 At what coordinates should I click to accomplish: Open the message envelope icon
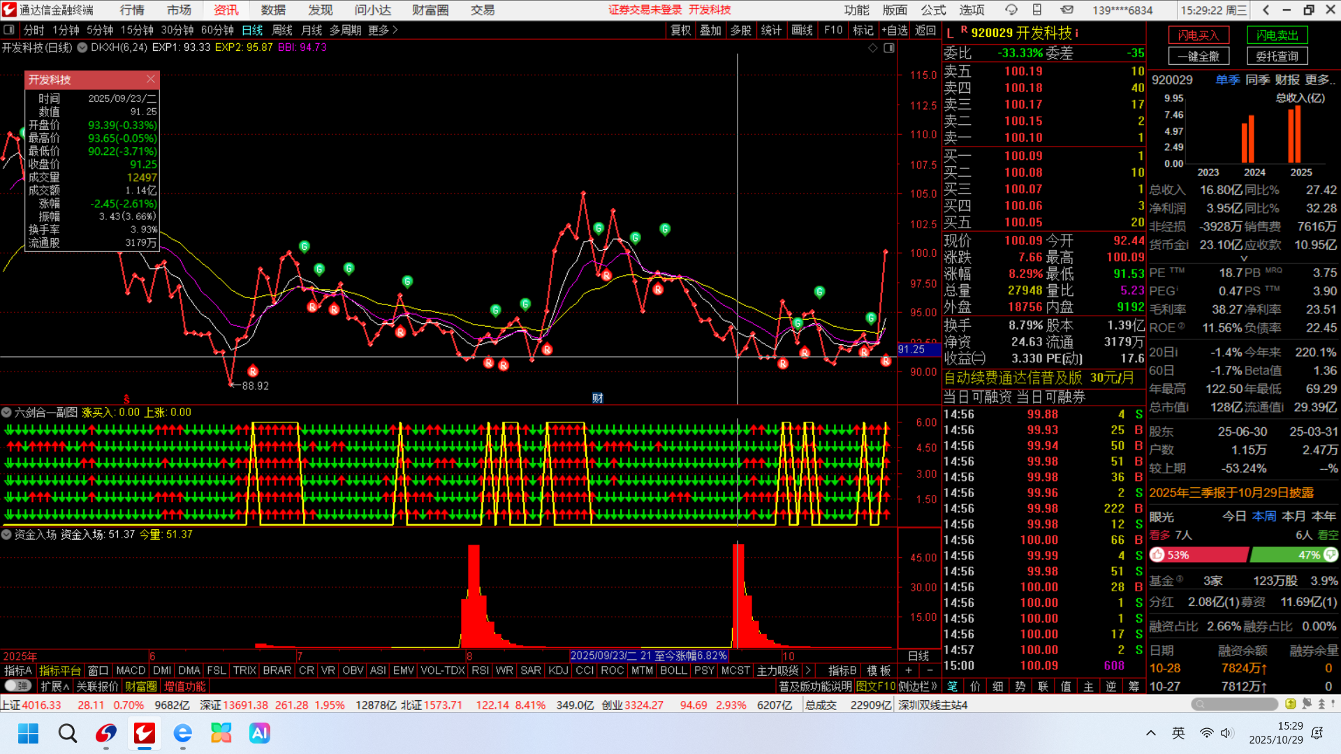pyautogui.click(x=1067, y=10)
